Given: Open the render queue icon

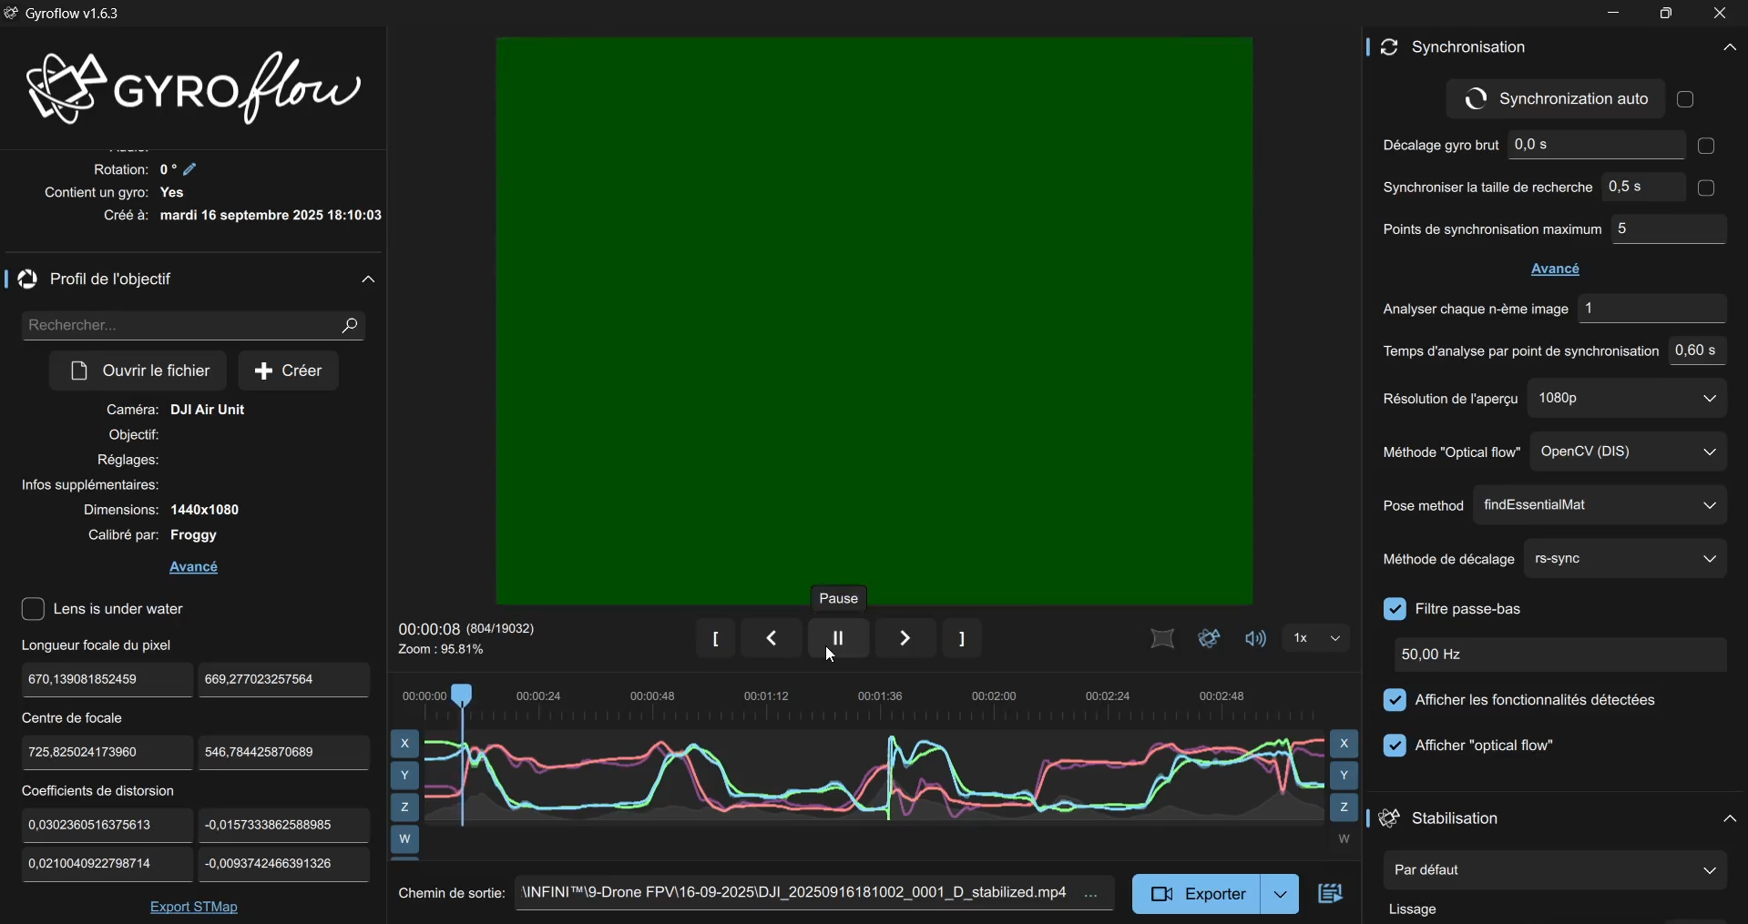Looking at the screenshot, I should coord(1331,894).
